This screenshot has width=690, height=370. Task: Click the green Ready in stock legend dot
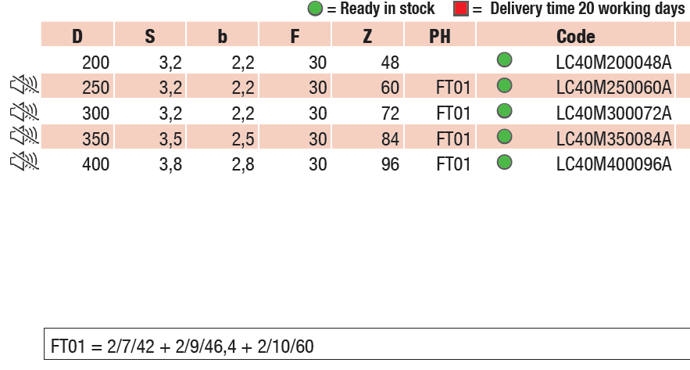pos(315,9)
